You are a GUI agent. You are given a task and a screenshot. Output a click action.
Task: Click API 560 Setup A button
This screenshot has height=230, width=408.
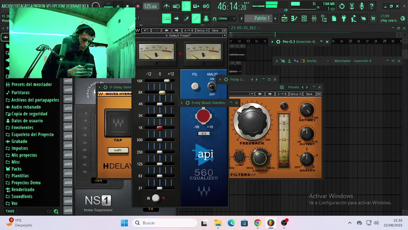202,30
